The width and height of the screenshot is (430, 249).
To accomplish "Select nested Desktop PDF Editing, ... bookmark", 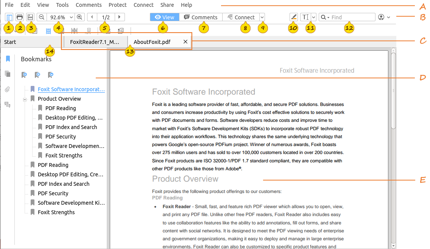I will (x=74, y=118).
